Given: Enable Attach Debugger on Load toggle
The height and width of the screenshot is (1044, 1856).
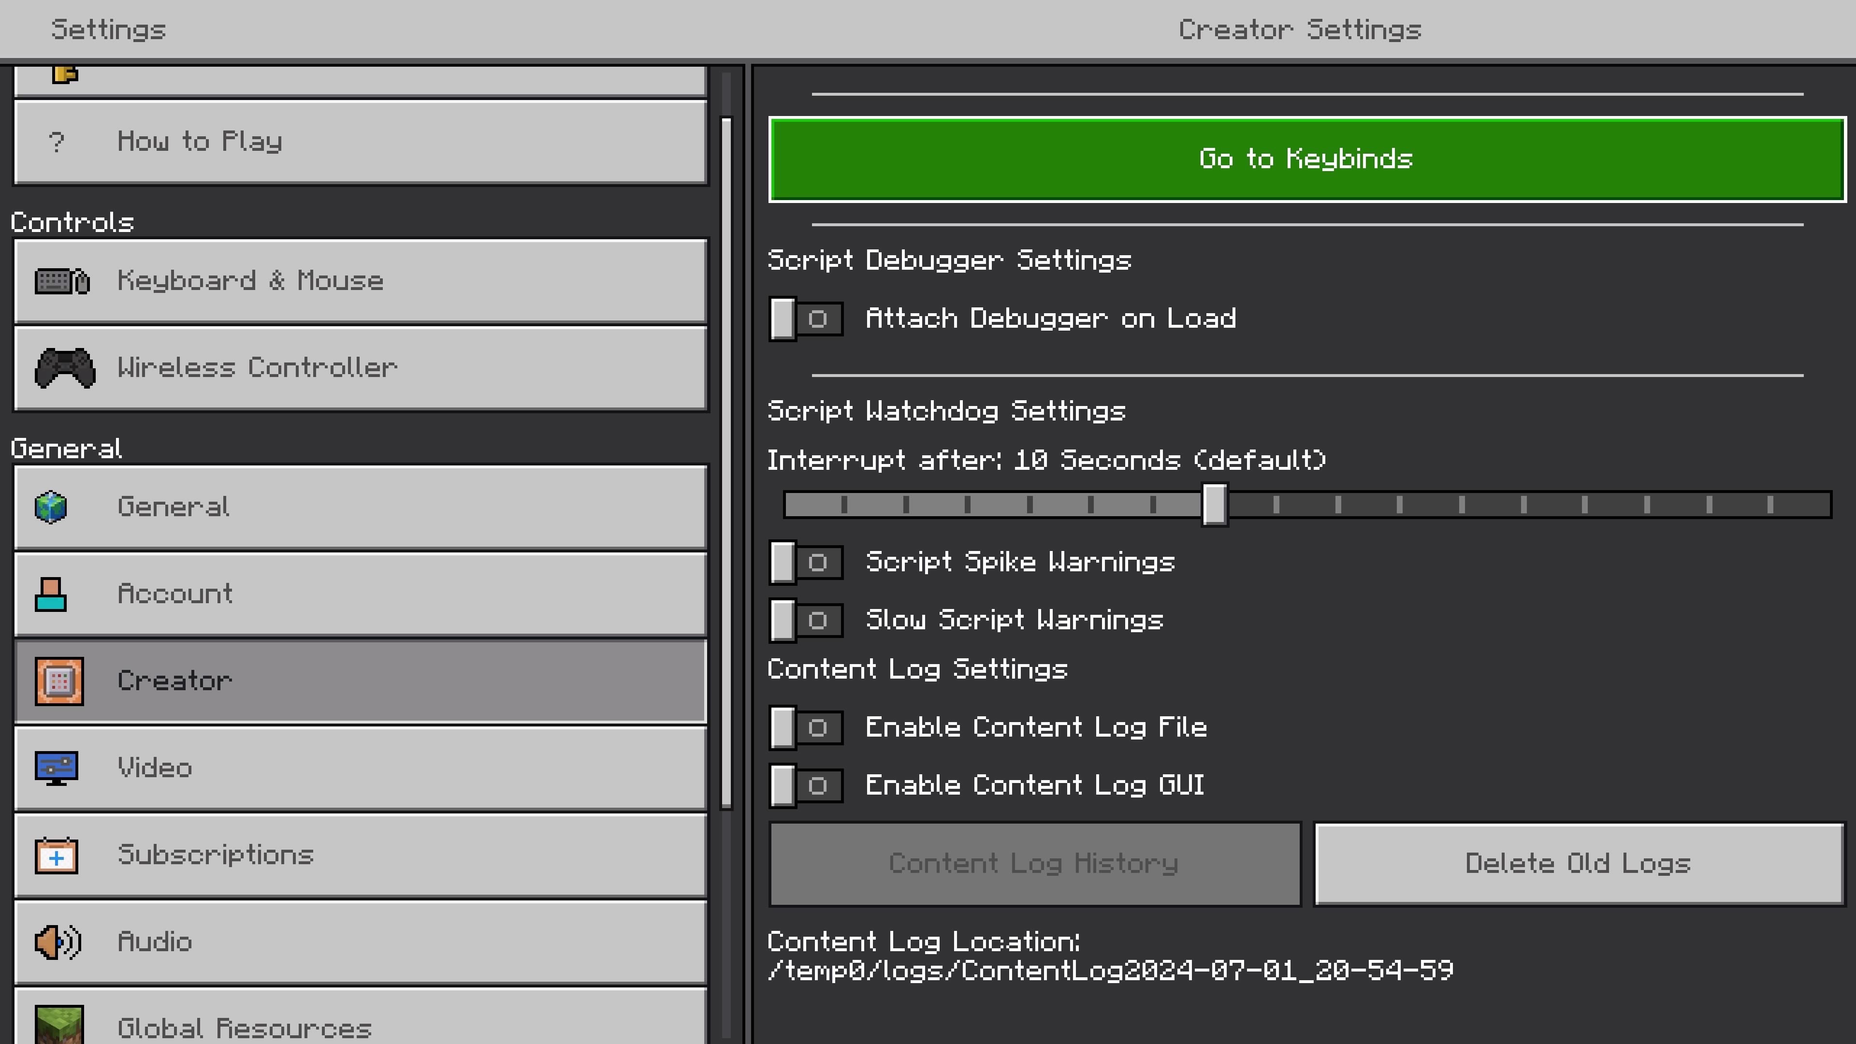Looking at the screenshot, I should point(806,319).
